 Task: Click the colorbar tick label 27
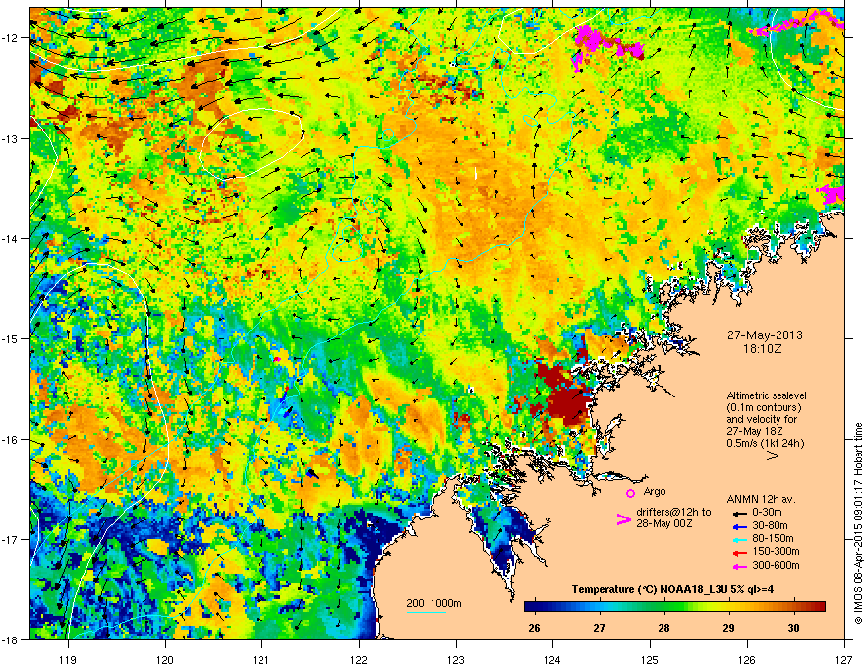click(x=599, y=628)
